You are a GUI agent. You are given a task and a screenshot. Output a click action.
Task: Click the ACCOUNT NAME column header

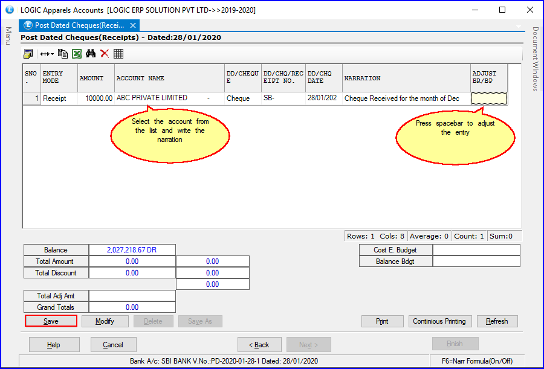[x=169, y=78]
